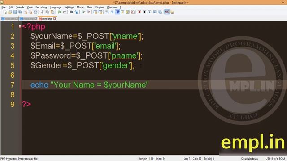The image size is (287, 161).
Task: Open the Plugins menu
Action: (100, 7)
